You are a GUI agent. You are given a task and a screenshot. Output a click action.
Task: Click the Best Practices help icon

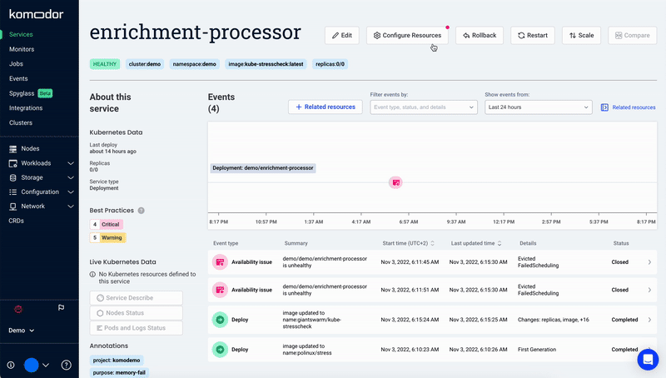pos(141,211)
